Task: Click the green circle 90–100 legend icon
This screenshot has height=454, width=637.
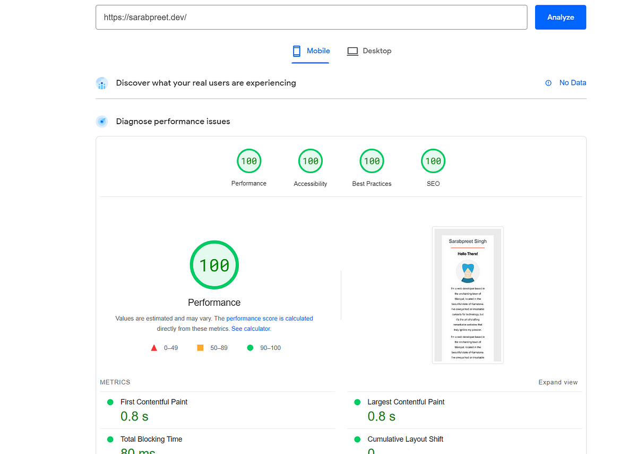Action: click(x=250, y=348)
